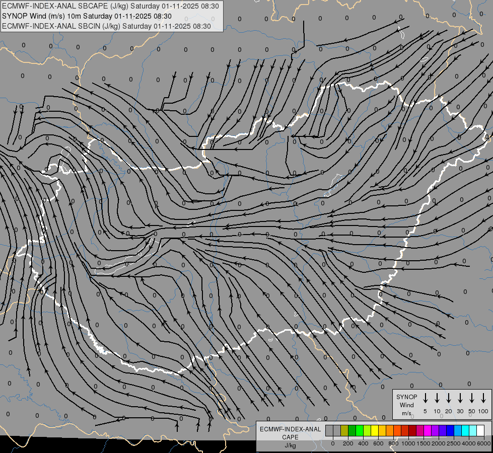The width and height of the screenshot is (493, 453).
Task: Choose the cyan swatch just below 4000
Action: (465, 430)
